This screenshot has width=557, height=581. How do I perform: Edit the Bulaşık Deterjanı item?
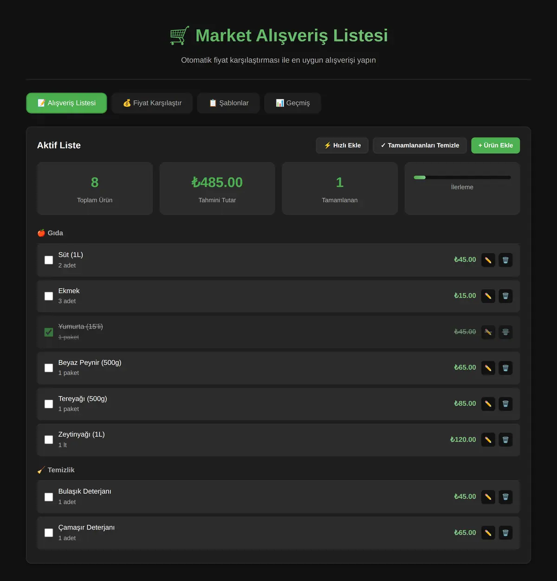click(488, 497)
